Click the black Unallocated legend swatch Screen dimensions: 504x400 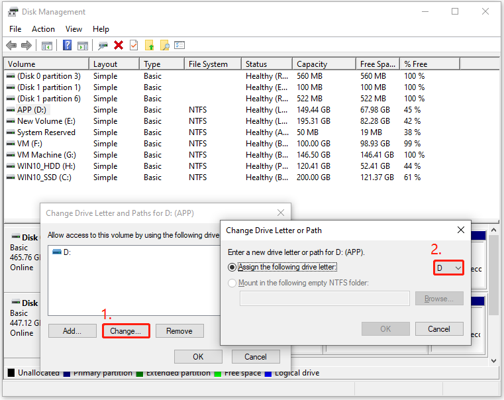click(x=11, y=373)
